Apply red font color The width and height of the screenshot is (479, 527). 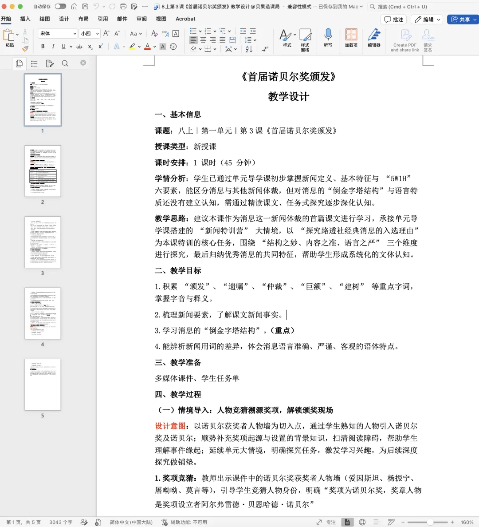pos(147,46)
